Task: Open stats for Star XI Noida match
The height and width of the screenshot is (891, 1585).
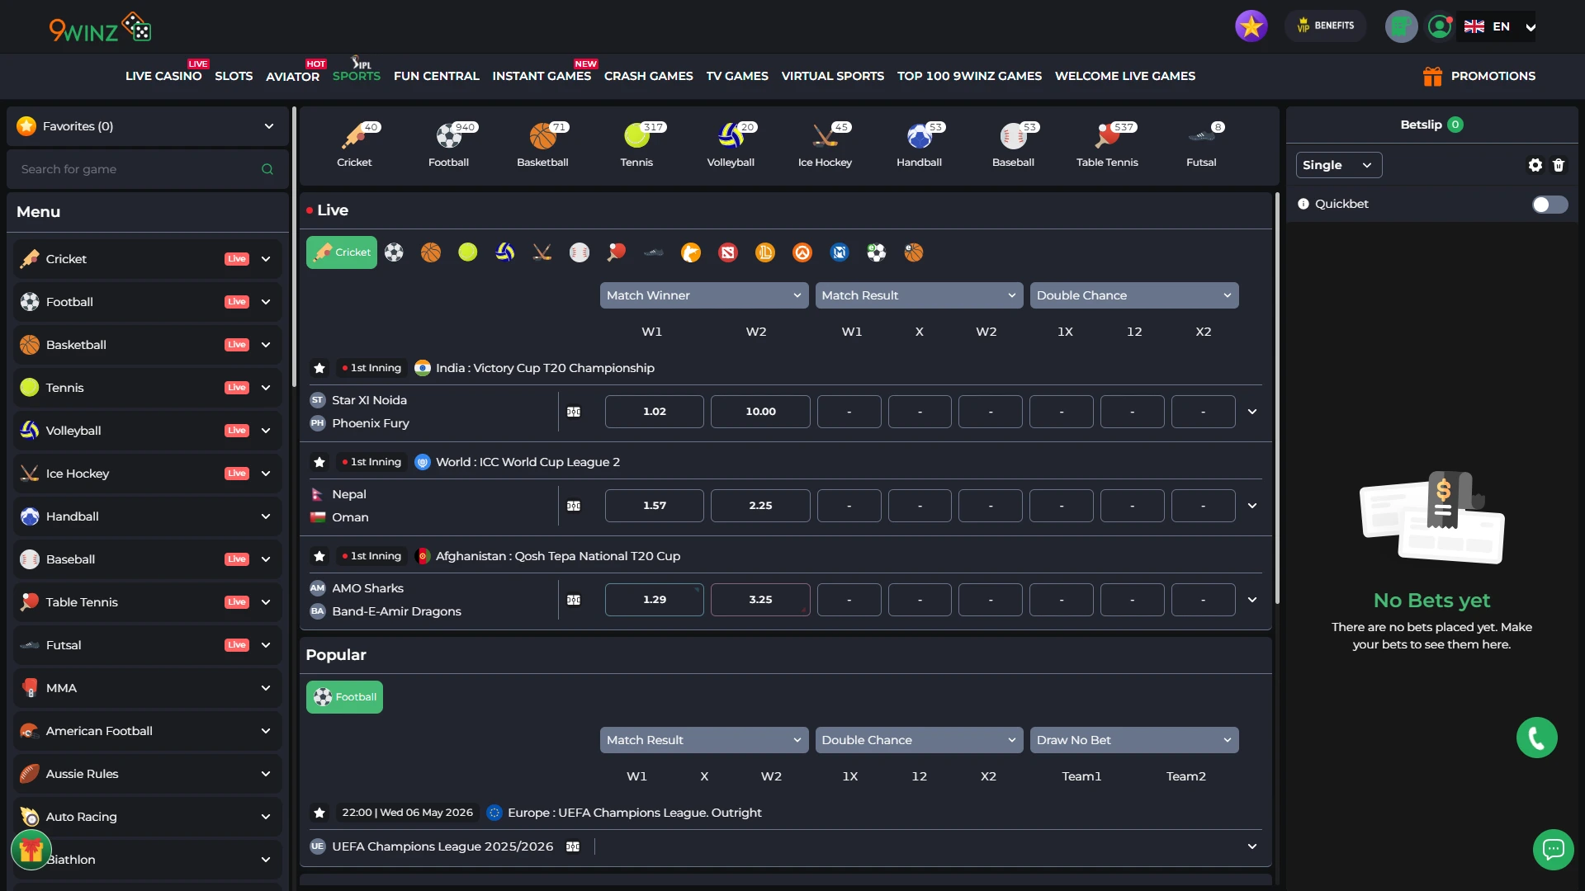Action: pyautogui.click(x=574, y=412)
